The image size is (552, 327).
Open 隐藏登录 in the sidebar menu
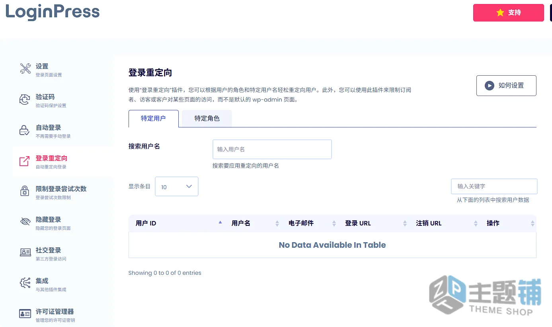[x=62, y=223]
